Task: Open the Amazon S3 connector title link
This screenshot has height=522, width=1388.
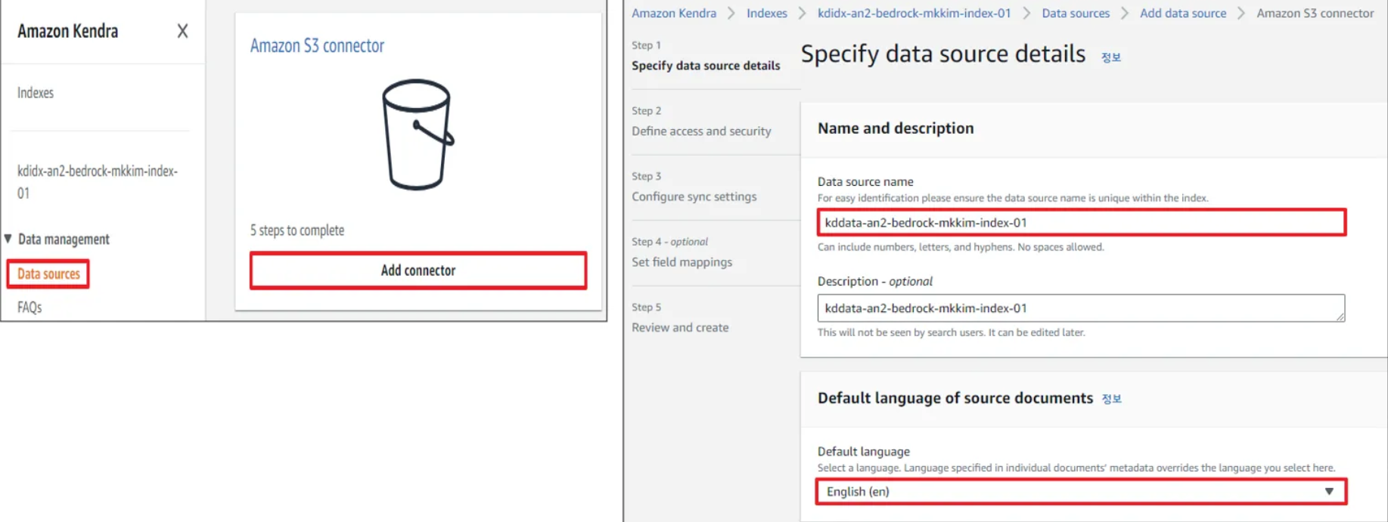Action: click(x=317, y=46)
